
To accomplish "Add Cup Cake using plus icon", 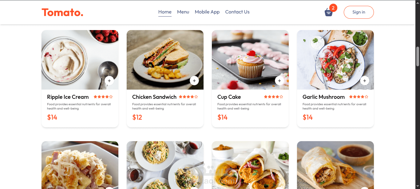I will [279, 81].
